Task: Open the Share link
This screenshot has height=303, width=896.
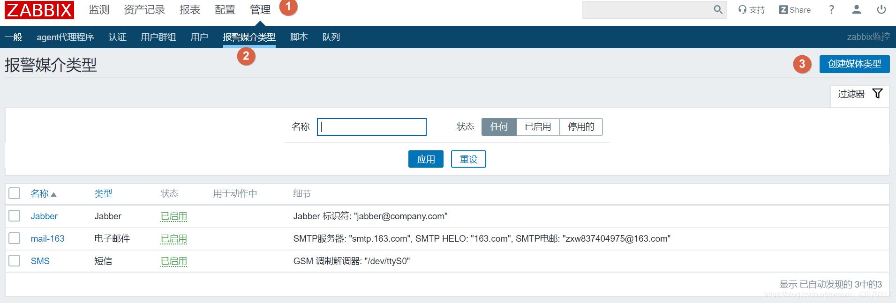Action: click(795, 10)
